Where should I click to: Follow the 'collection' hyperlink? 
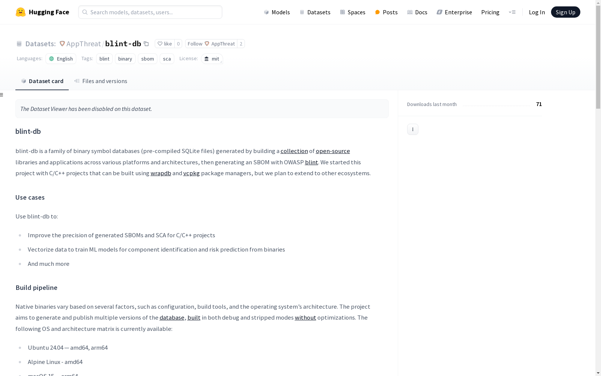(x=294, y=151)
